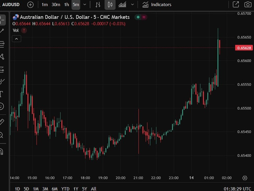Viewport: 254px width, 191px height.
Task: Open the share/export arrow icon
Action: click(x=236, y=4)
